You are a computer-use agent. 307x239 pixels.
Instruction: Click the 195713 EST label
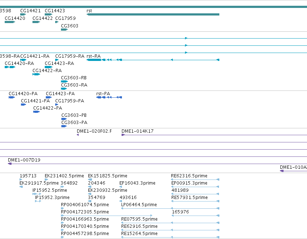pos(28,176)
